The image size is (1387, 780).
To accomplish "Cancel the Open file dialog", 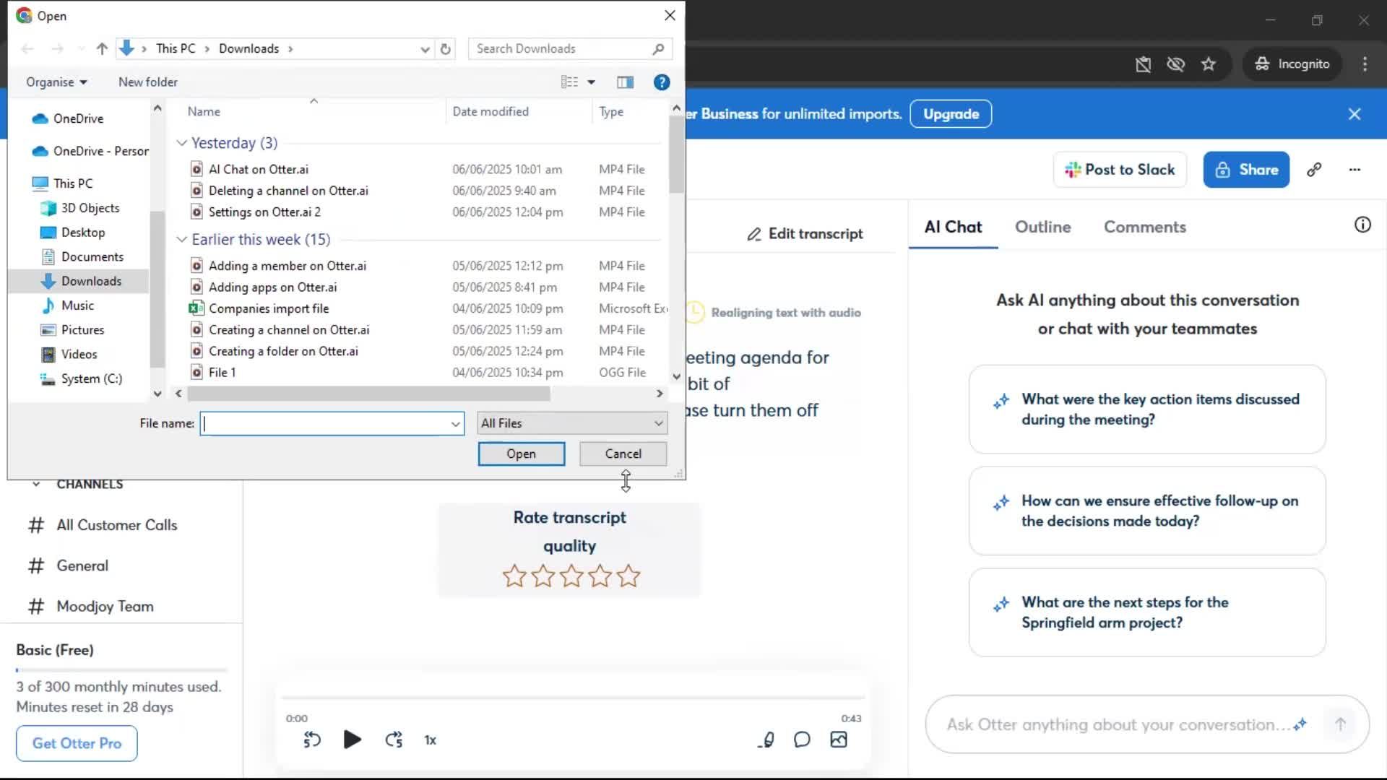I will click(623, 454).
